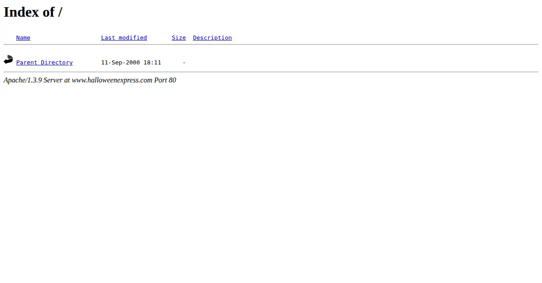The image size is (542, 283).
Task: Sort listing by Name column
Action: [x=23, y=38]
